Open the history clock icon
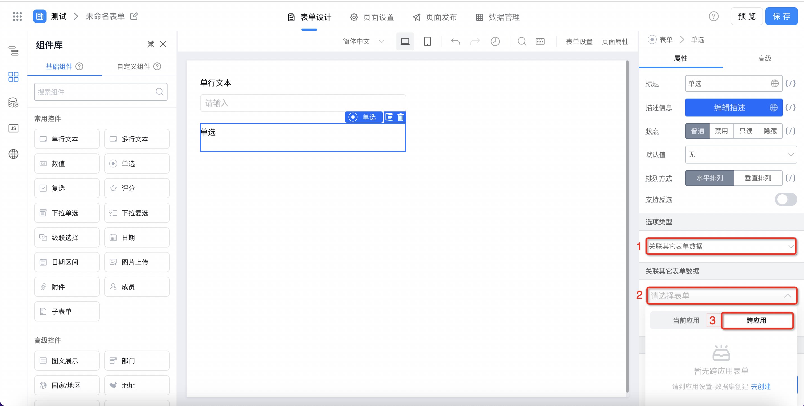The image size is (804, 406). coord(495,41)
